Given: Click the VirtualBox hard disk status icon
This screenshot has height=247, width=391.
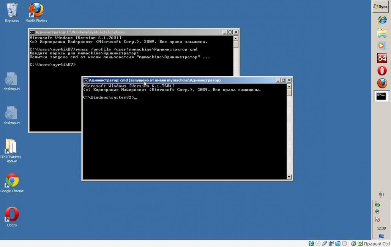Looking at the screenshot, I should (311, 244).
